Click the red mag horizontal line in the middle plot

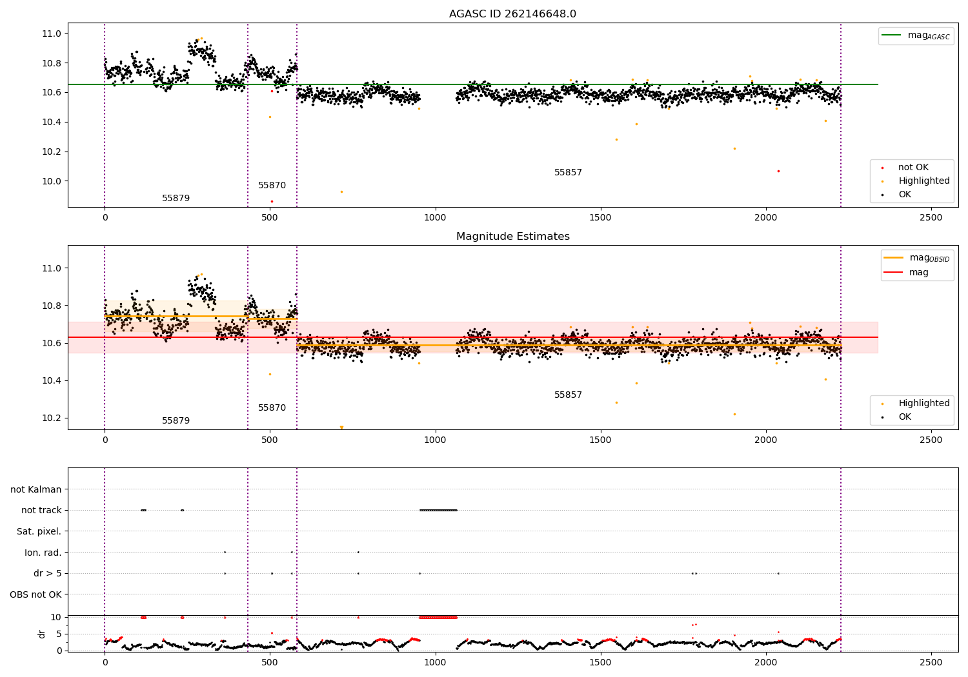pyautogui.click(x=473, y=337)
